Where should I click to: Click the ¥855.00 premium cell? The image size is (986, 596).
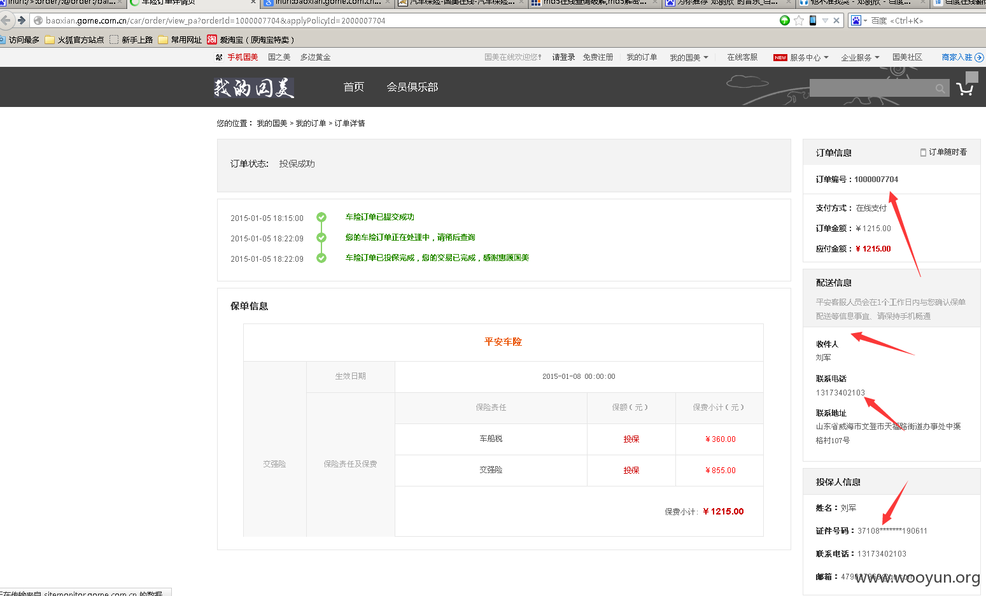pos(720,471)
